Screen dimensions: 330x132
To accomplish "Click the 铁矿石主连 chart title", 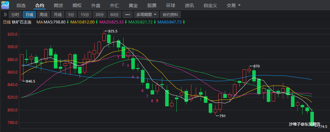I will (x=22, y=22).
